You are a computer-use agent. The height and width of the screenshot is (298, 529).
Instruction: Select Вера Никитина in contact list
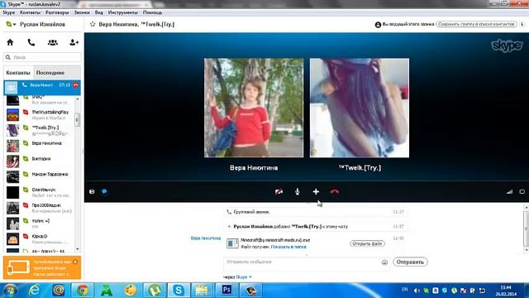pyautogui.click(x=39, y=146)
